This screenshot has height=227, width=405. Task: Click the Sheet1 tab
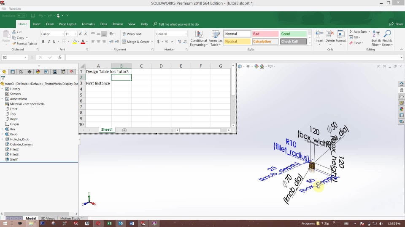click(x=107, y=130)
